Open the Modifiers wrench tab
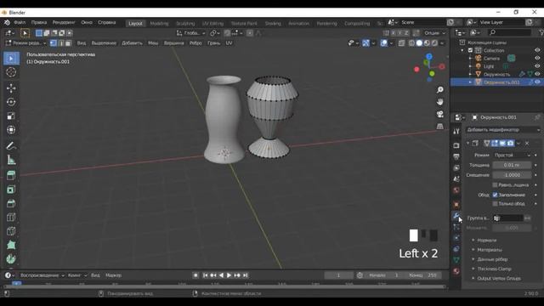 coord(456,216)
